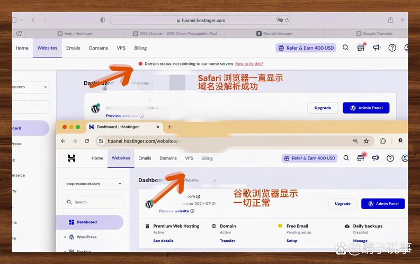
Task: Open Admin Panel in Chrome window
Action: (383, 204)
